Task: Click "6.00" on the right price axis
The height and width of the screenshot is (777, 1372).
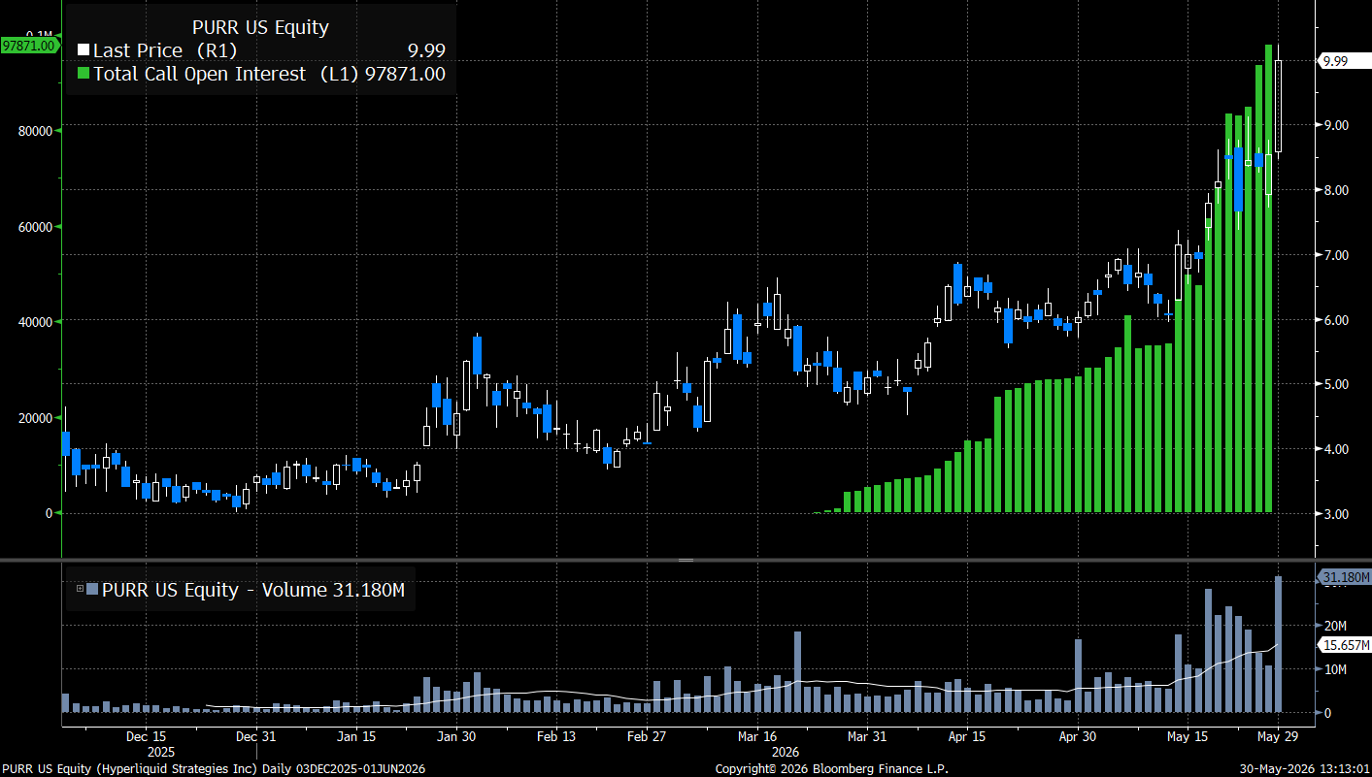Action: pos(1335,320)
